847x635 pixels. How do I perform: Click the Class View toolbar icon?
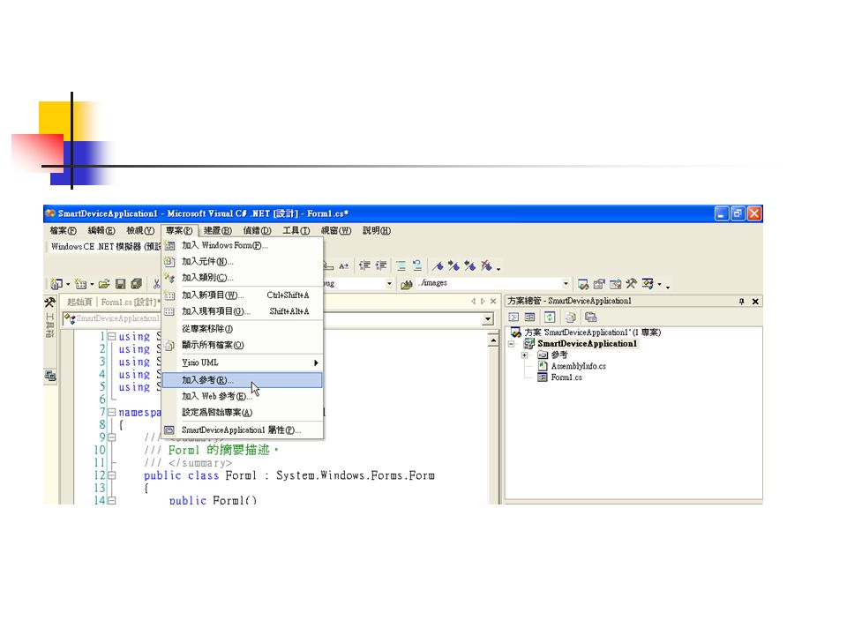pyautogui.click(x=648, y=283)
